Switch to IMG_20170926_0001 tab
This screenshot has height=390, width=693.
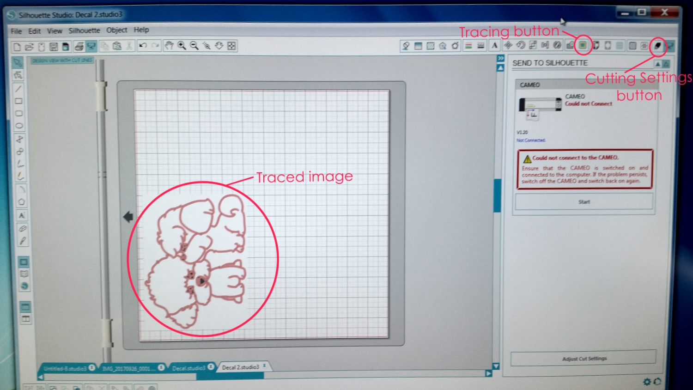click(129, 368)
